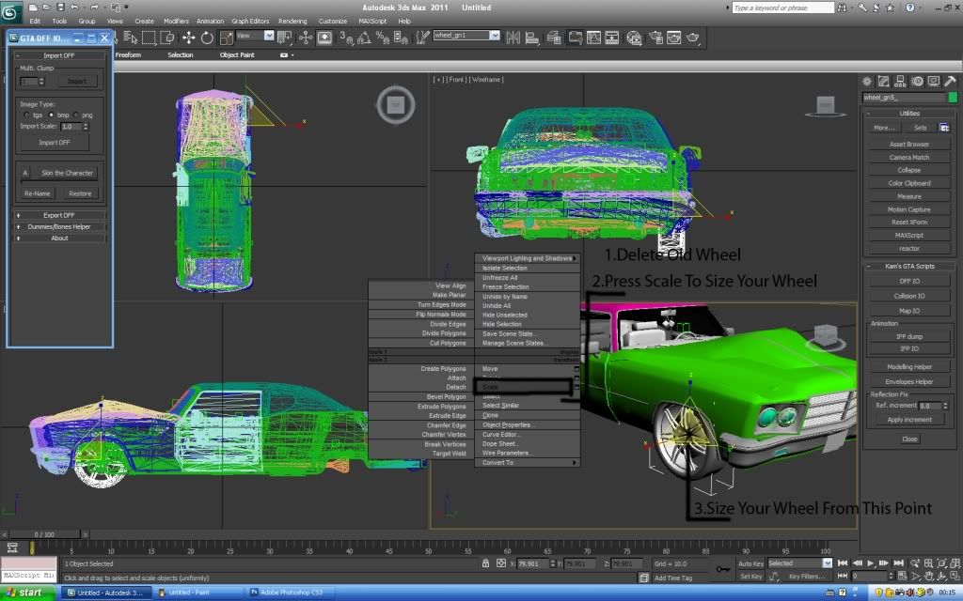Click the Maximize Viewport Toggle icon
Image resolution: width=963 pixels, height=601 pixels.
click(955, 577)
